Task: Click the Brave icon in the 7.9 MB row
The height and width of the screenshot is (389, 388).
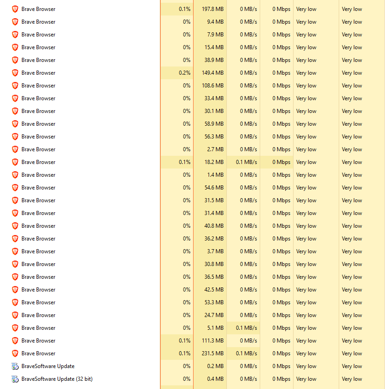Action: 15,35
